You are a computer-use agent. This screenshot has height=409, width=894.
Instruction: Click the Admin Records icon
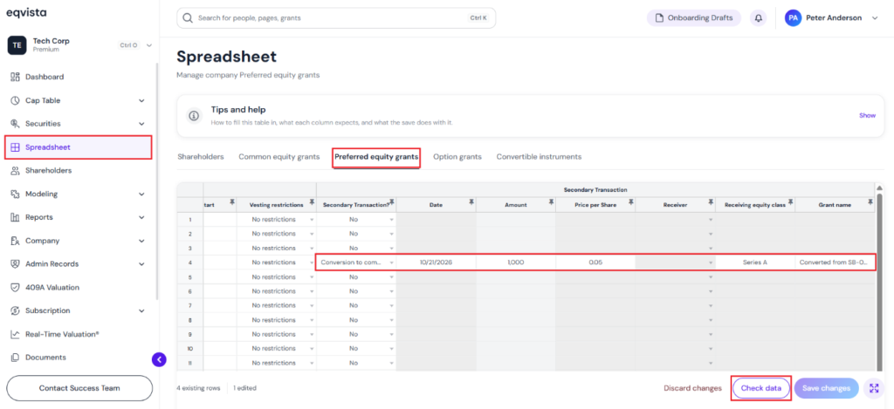tap(16, 263)
